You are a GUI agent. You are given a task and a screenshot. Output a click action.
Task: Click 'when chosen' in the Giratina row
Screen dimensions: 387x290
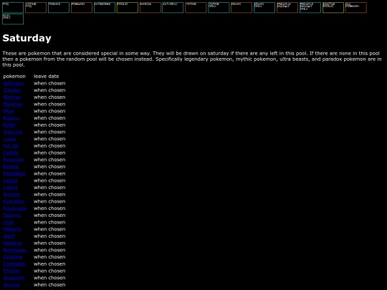(x=49, y=257)
